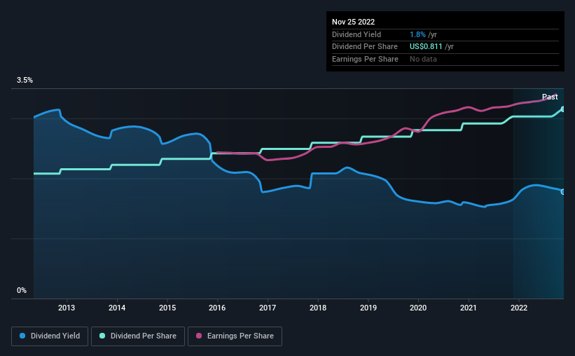This screenshot has height=356, width=575.
Task: Toggle the Earnings Per Share legend button
Action: [x=235, y=336]
